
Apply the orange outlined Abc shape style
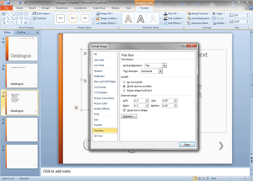pyautogui.click(x=73, y=18)
